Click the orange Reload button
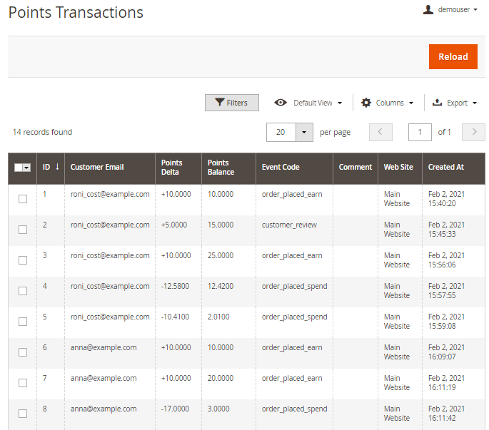The width and height of the screenshot is (489, 430). 453,57
